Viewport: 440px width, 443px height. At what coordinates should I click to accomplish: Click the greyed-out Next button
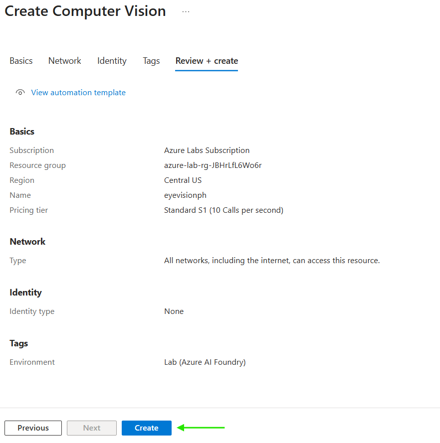coord(92,428)
